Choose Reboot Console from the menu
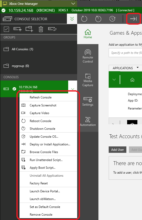Image resolution: width=142 pixels, height=220 pixels. pyautogui.click(x=48, y=121)
